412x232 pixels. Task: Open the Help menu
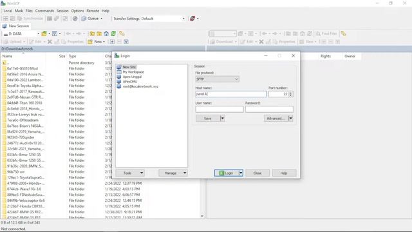(x=105, y=11)
